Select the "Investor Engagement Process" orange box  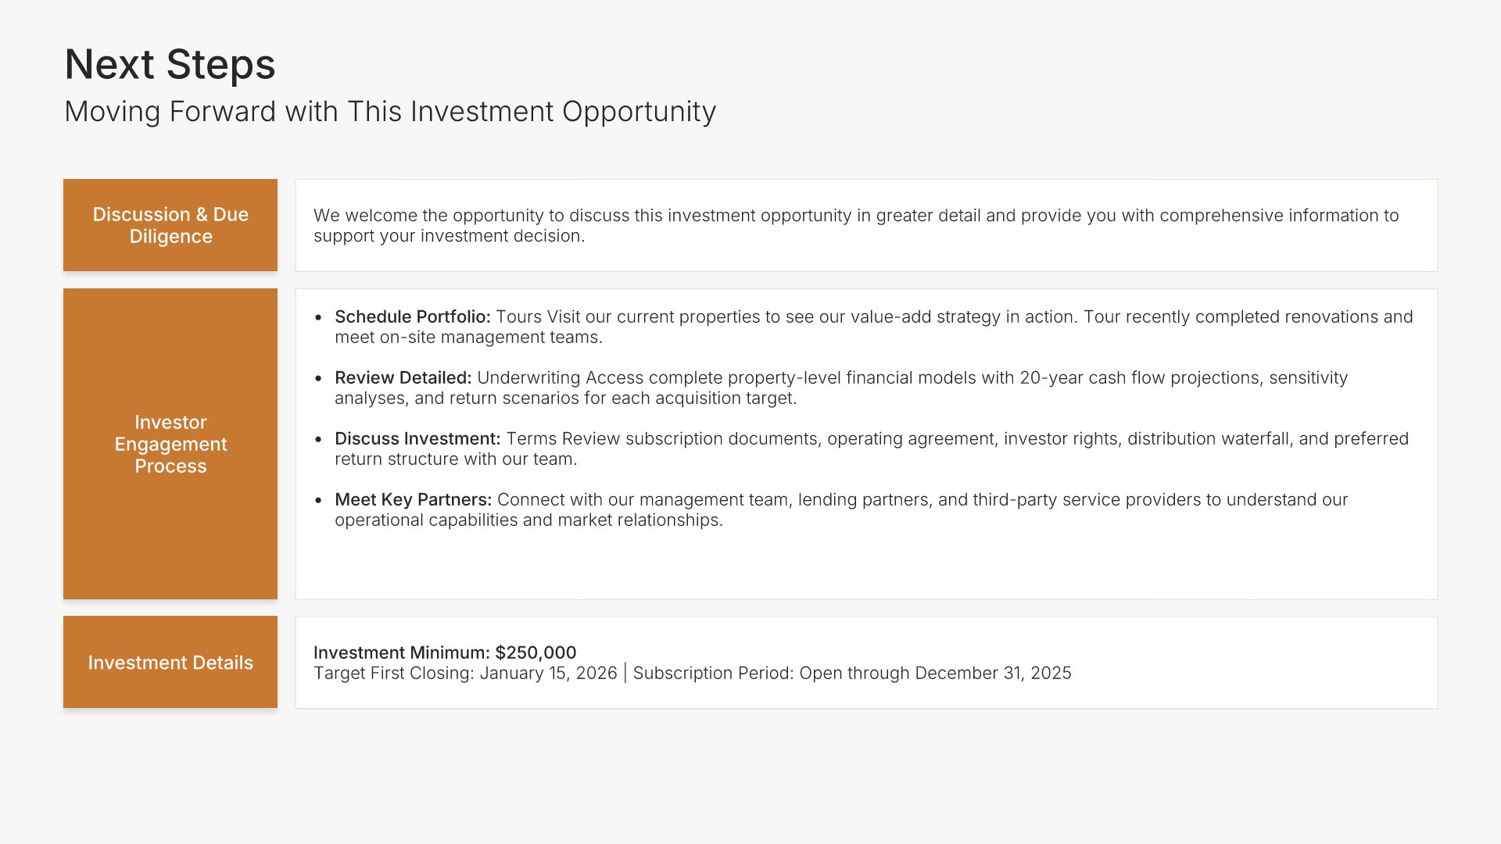(x=170, y=444)
